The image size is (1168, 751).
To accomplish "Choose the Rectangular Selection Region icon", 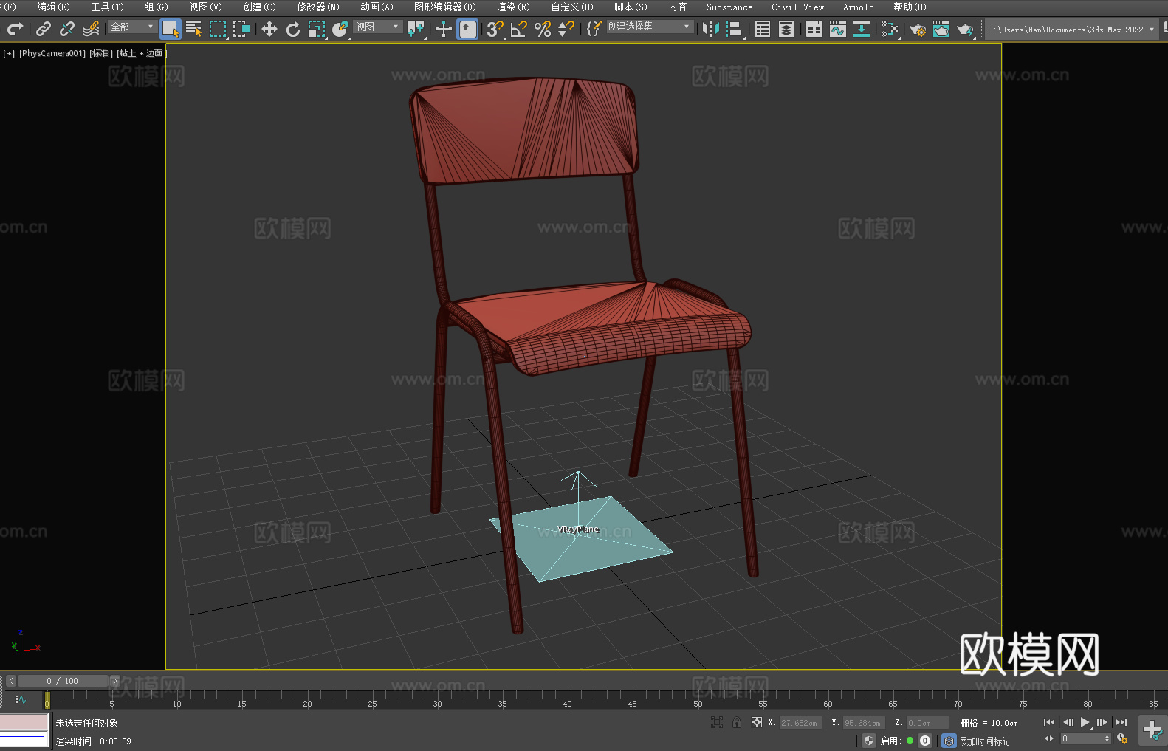I will pyautogui.click(x=218, y=29).
